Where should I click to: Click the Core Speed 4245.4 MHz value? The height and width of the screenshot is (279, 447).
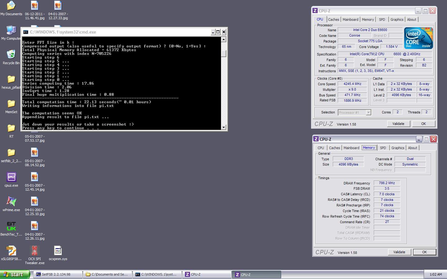(352, 84)
